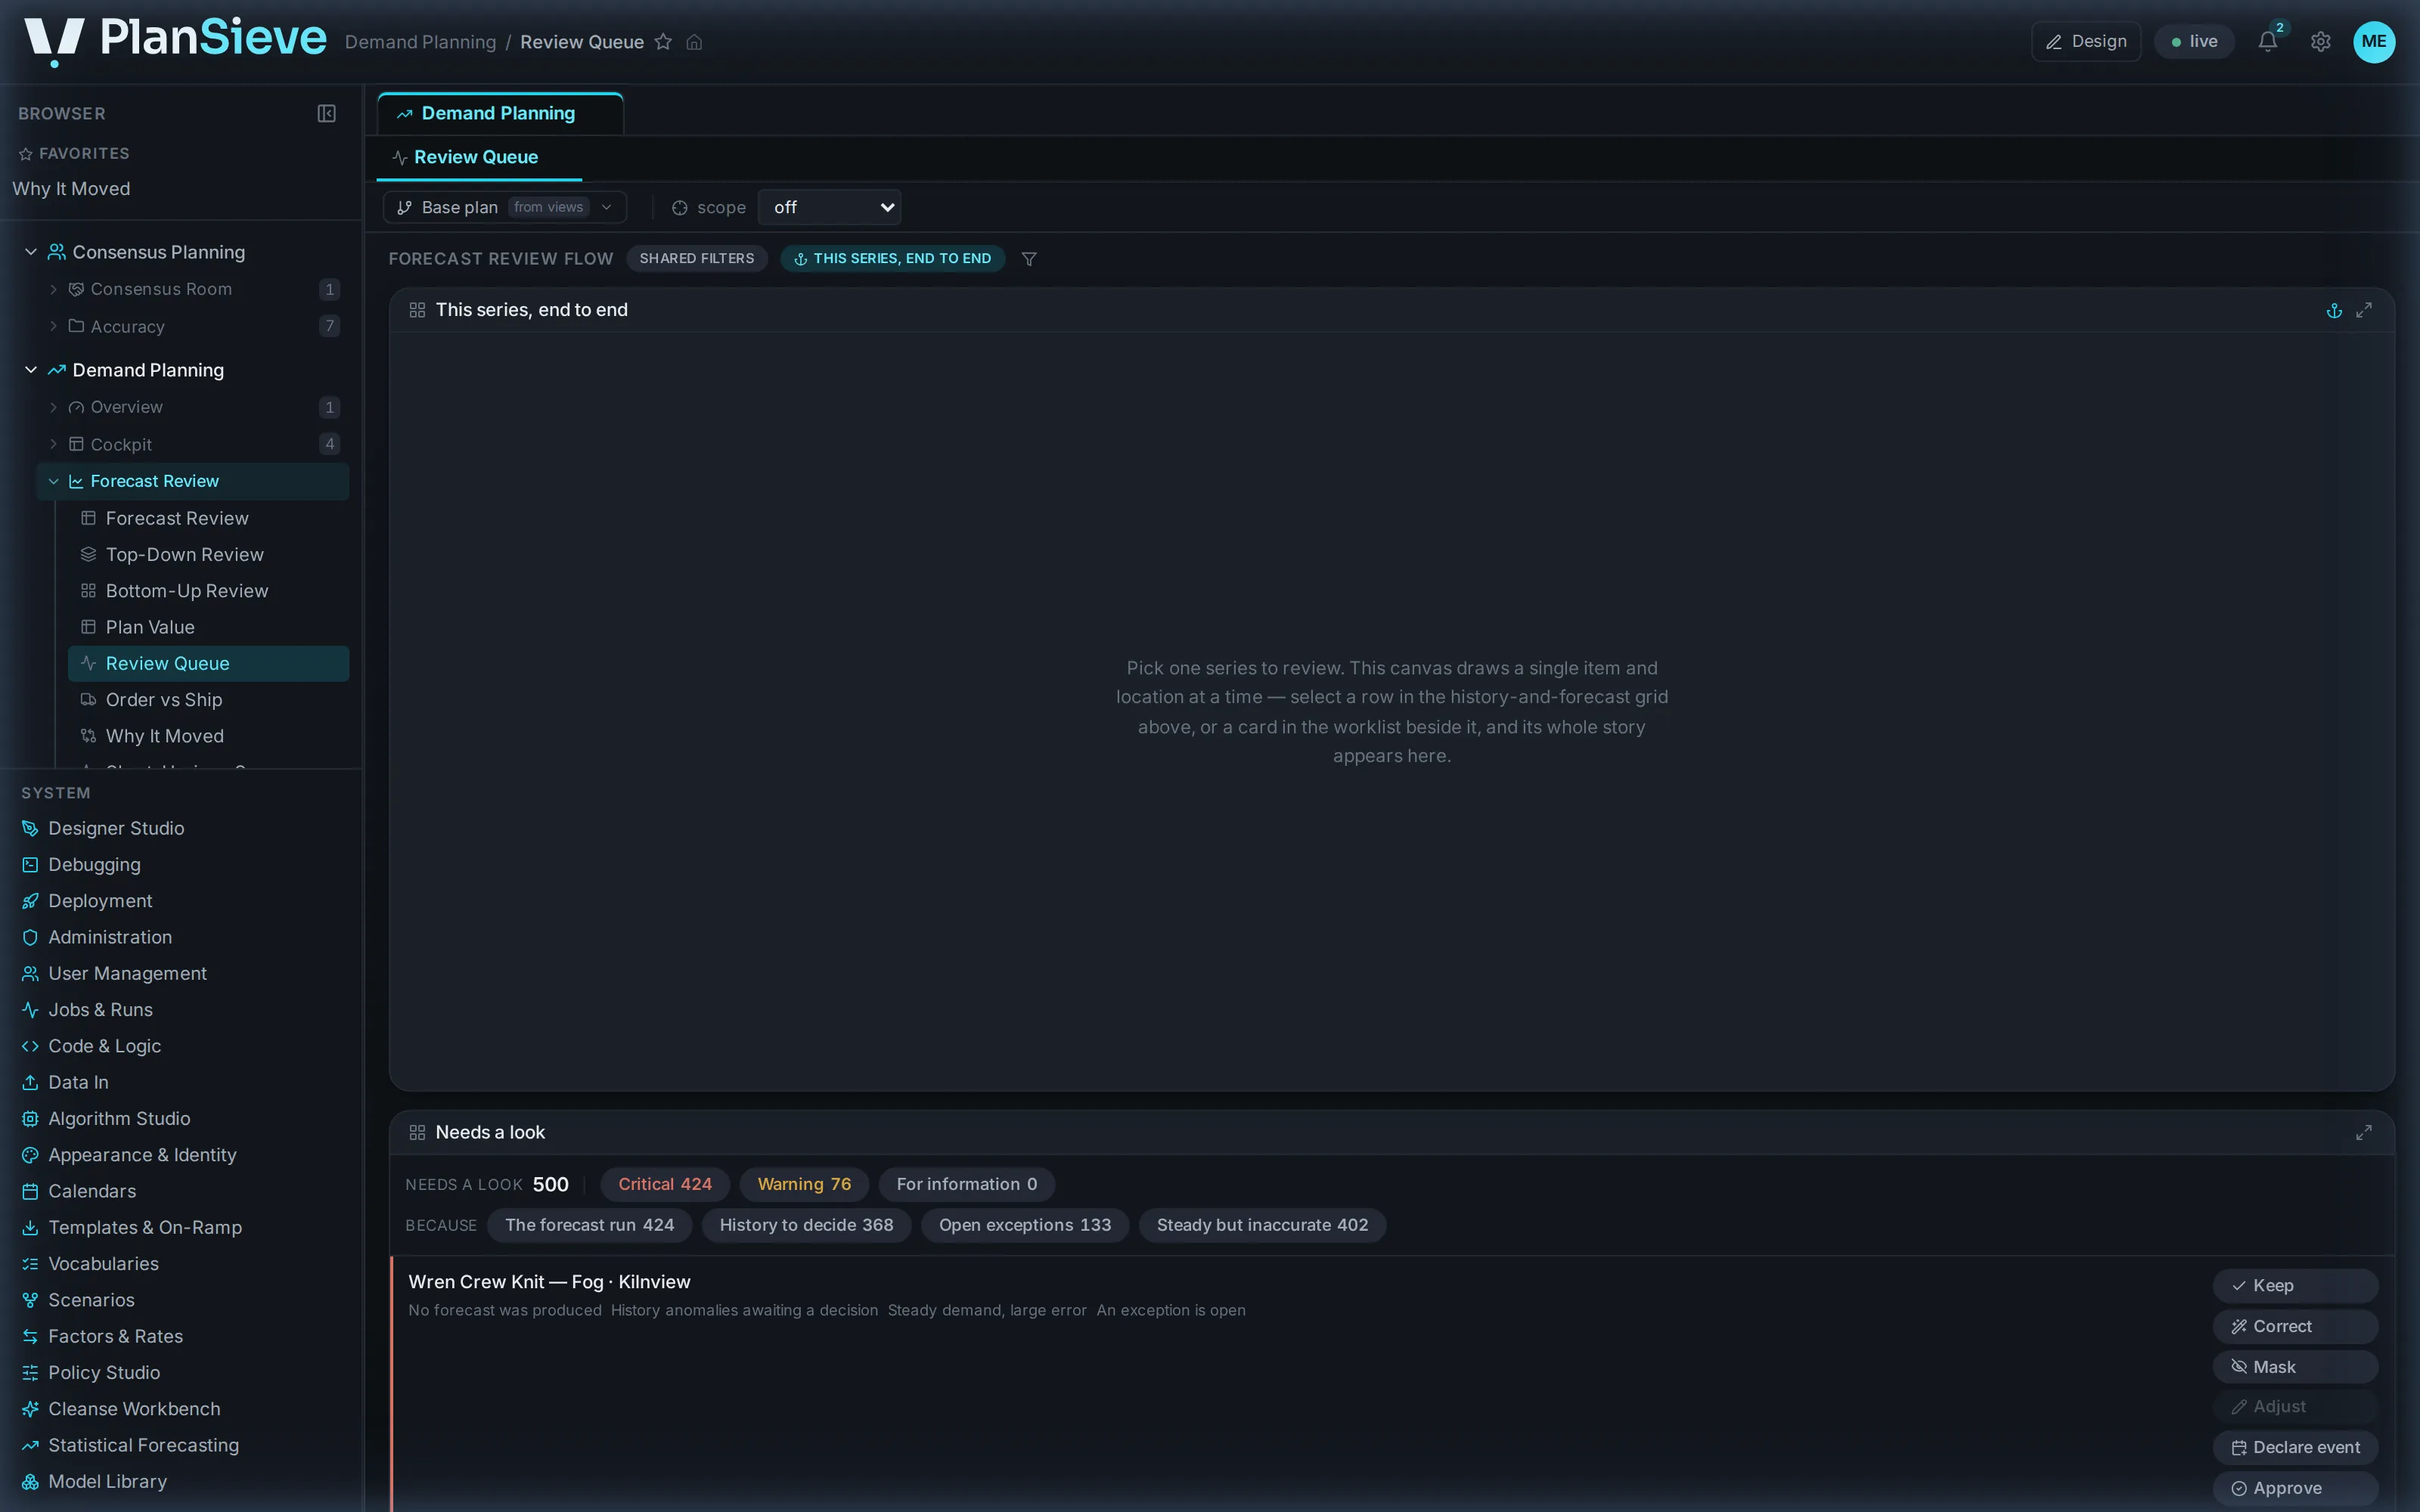The image size is (2420, 1512).
Task: Open Why It Moved under Favorites
Action: 71,188
